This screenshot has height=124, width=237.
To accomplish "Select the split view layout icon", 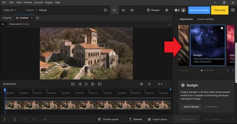I will pos(123,10).
